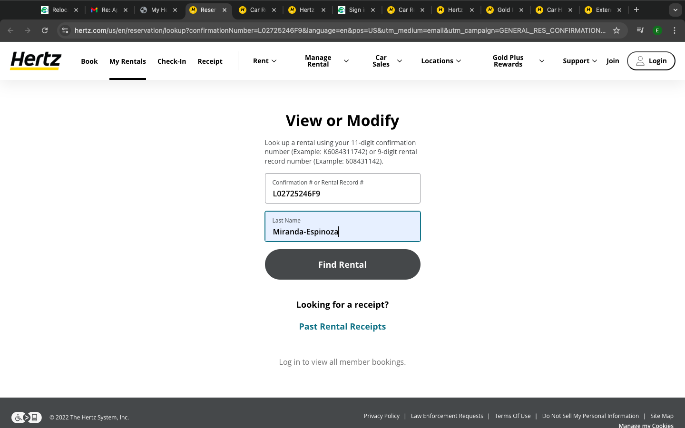The image size is (685, 428).
Task: Click the 'Looking for a receipt?' text
Action: (342, 305)
